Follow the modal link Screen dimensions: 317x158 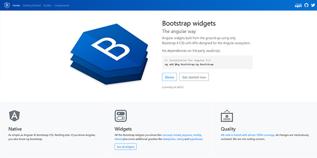tap(177, 135)
